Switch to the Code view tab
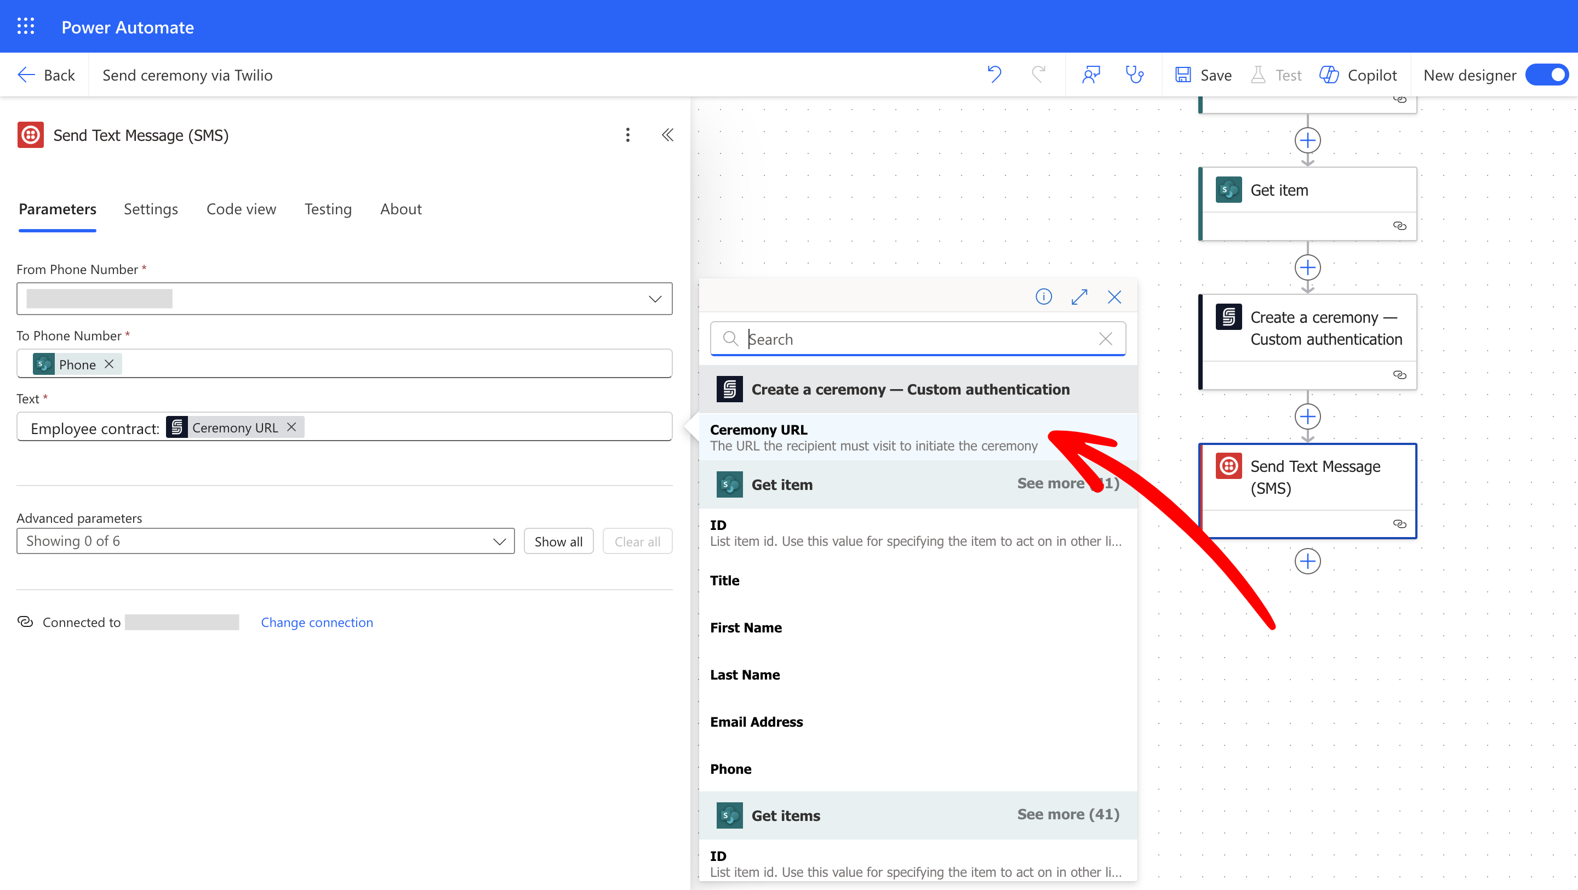The height and width of the screenshot is (890, 1578). pyautogui.click(x=241, y=209)
